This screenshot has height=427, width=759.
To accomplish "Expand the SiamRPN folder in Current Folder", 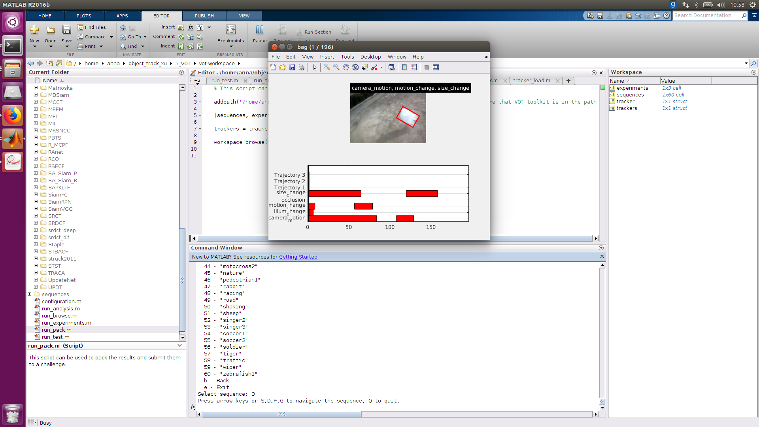I will [35, 202].
